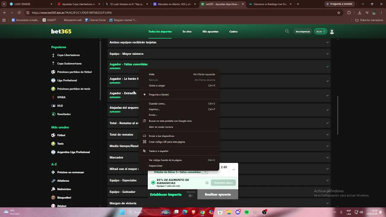The image size is (386, 217).
Task: Click the WNBA sidebar icon
Action: click(x=53, y=97)
